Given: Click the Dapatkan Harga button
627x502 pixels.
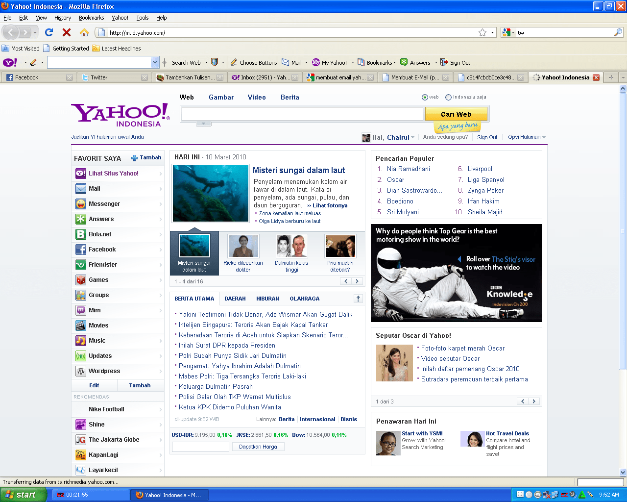Looking at the screenshot, I should [258, 447].
